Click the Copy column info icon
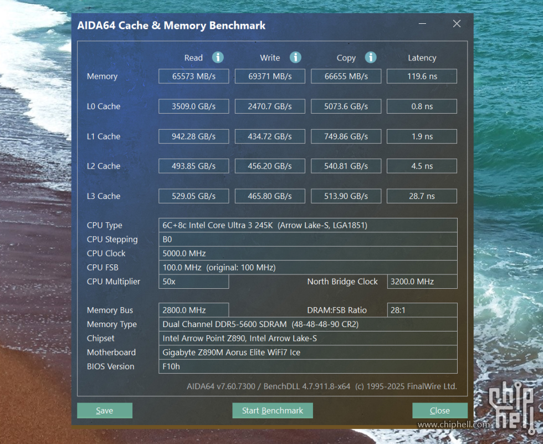Screen dimensions: 543x444 pos(371,57)
